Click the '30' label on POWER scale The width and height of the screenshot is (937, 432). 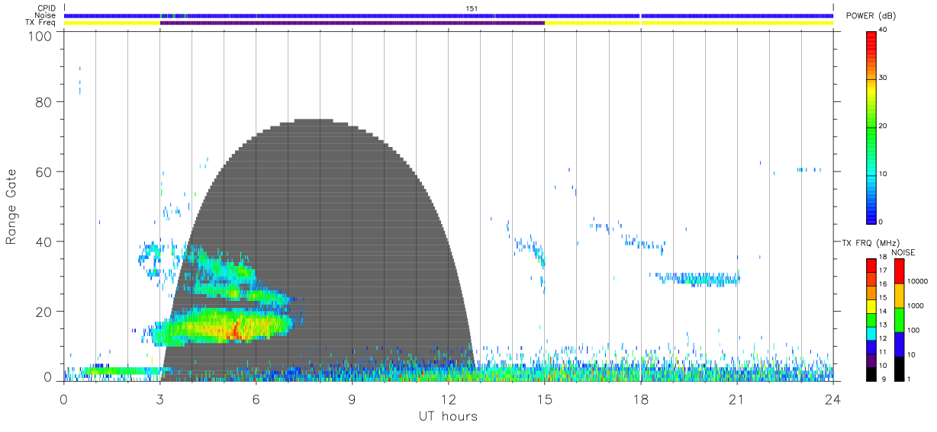click(884, 78)
